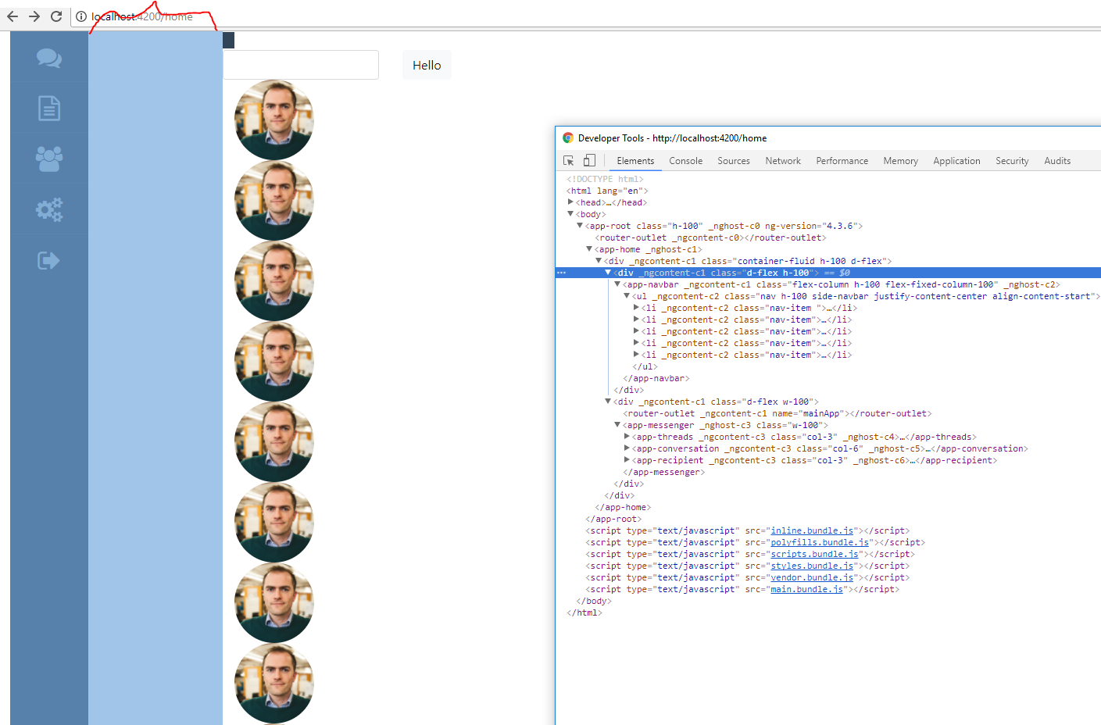Collapse the selected d-flex h-100 div
The height and width of the screenshot is (725, 1101).
pos(608,273)
